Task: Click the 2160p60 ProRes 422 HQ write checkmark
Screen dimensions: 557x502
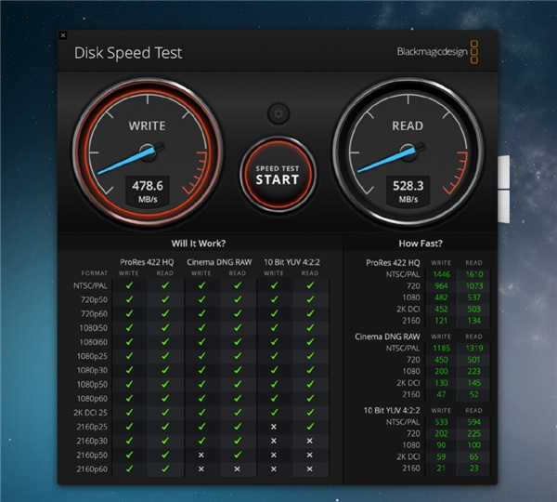Action: pos(129,469)
